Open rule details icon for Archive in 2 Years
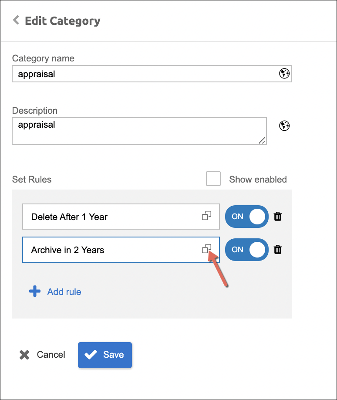 (206, 249)
